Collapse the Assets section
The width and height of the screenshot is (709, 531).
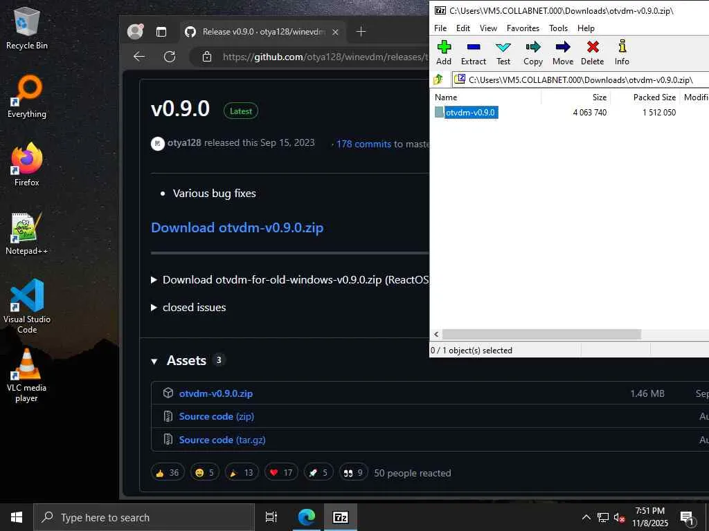pos(154,361)
